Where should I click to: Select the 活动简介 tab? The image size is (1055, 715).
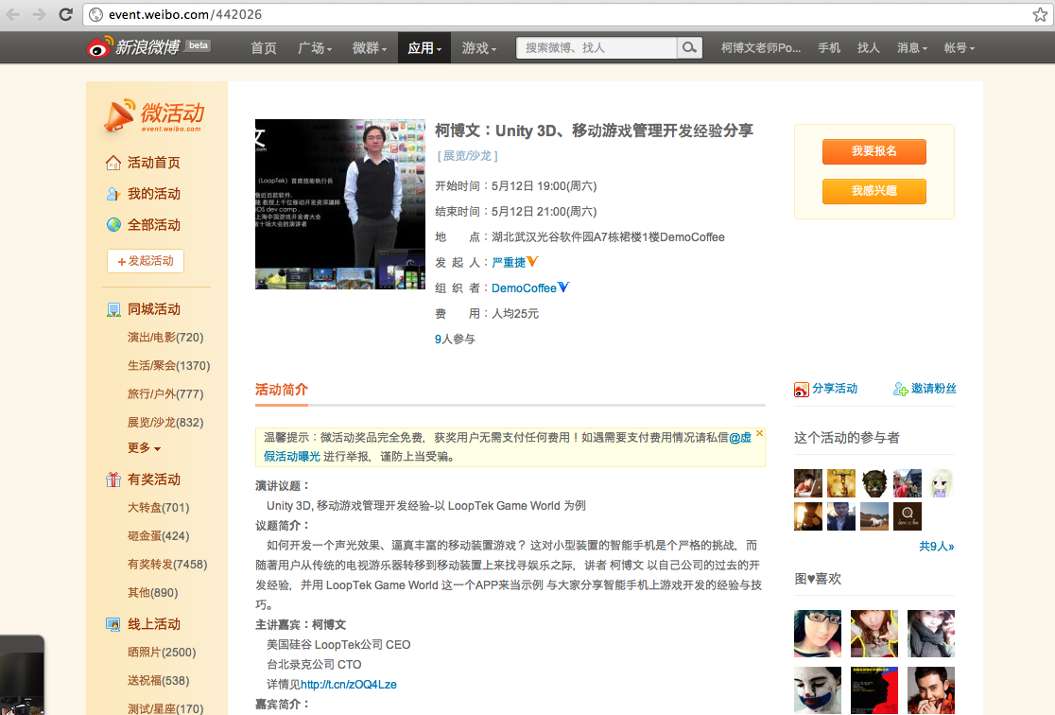click(282, 390)
